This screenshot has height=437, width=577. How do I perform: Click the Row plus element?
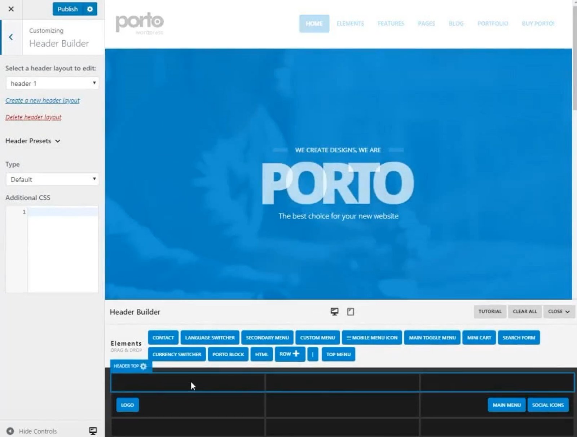point(290,354)
